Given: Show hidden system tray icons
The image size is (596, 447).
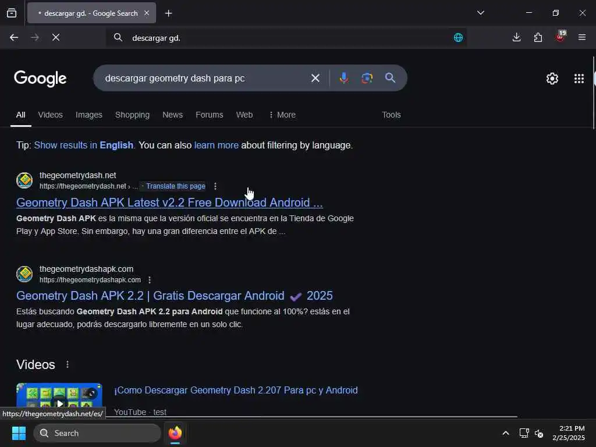Looking at the screenshot, I should pyautogui.click(x=506, y=433).
